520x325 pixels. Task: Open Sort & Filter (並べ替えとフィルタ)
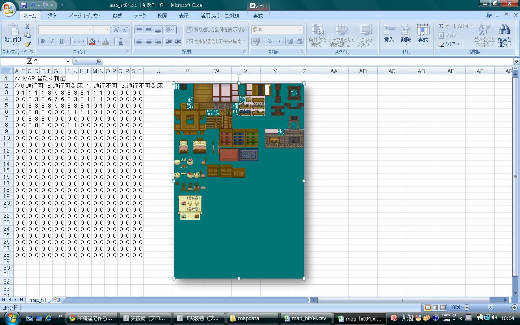coord(484,35)
